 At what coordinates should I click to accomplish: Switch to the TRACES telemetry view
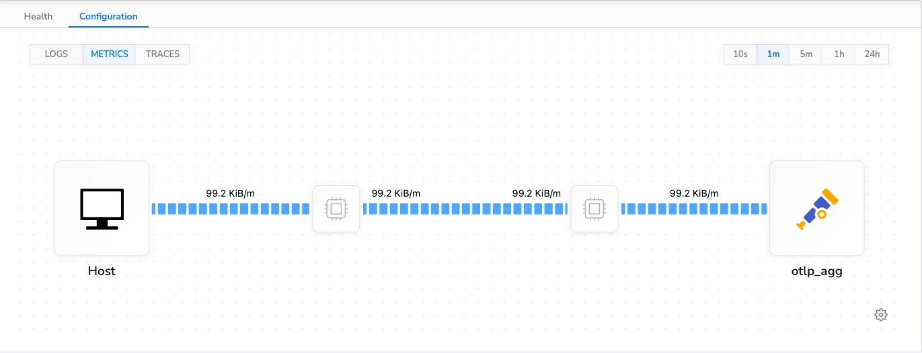[163, 54]
